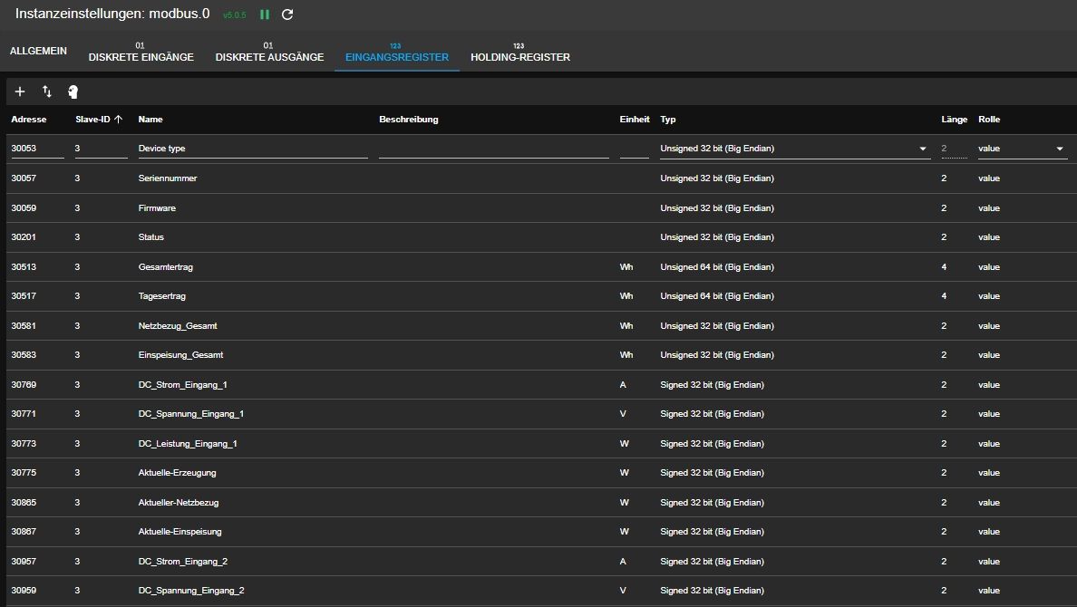The image size is (1077, 607).
Task: Open the Allgemein tab
Action: point(38,51)
